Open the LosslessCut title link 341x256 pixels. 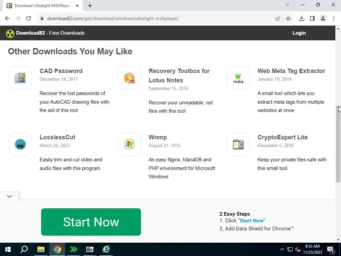tap(57, 137)
